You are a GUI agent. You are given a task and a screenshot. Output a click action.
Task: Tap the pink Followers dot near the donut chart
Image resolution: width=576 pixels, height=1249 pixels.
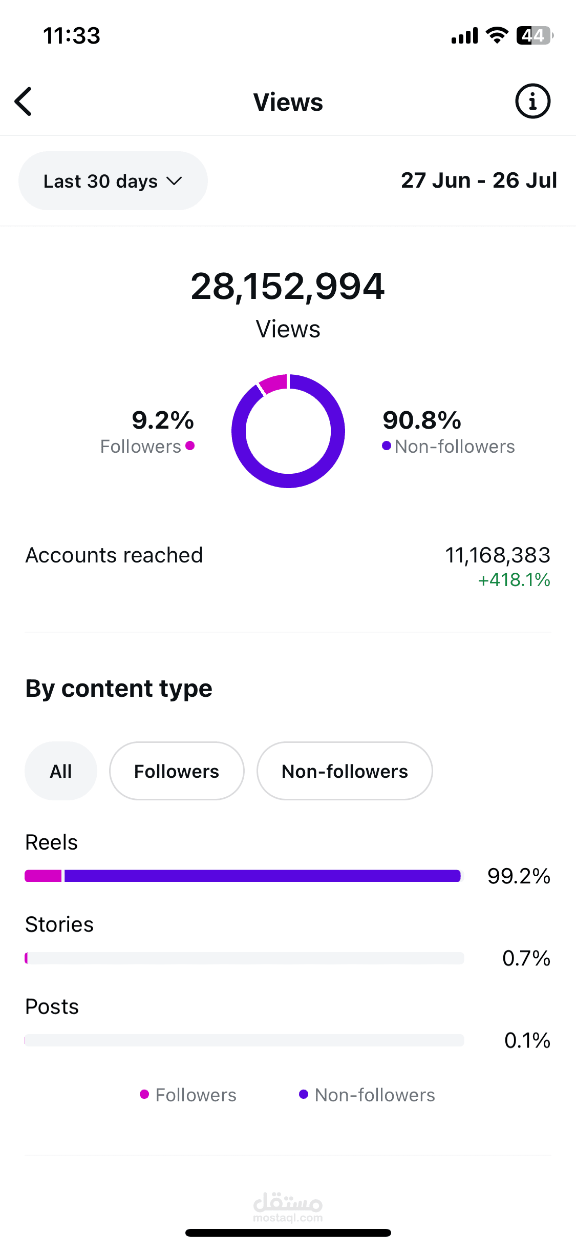(190, 446)
